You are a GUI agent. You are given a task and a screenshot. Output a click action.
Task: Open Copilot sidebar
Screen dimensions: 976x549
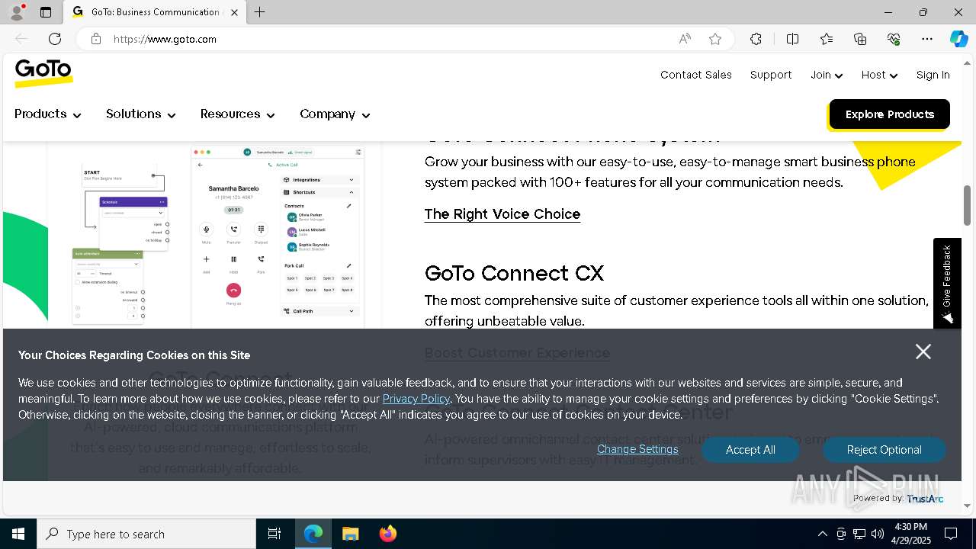(x=959, y=39)
